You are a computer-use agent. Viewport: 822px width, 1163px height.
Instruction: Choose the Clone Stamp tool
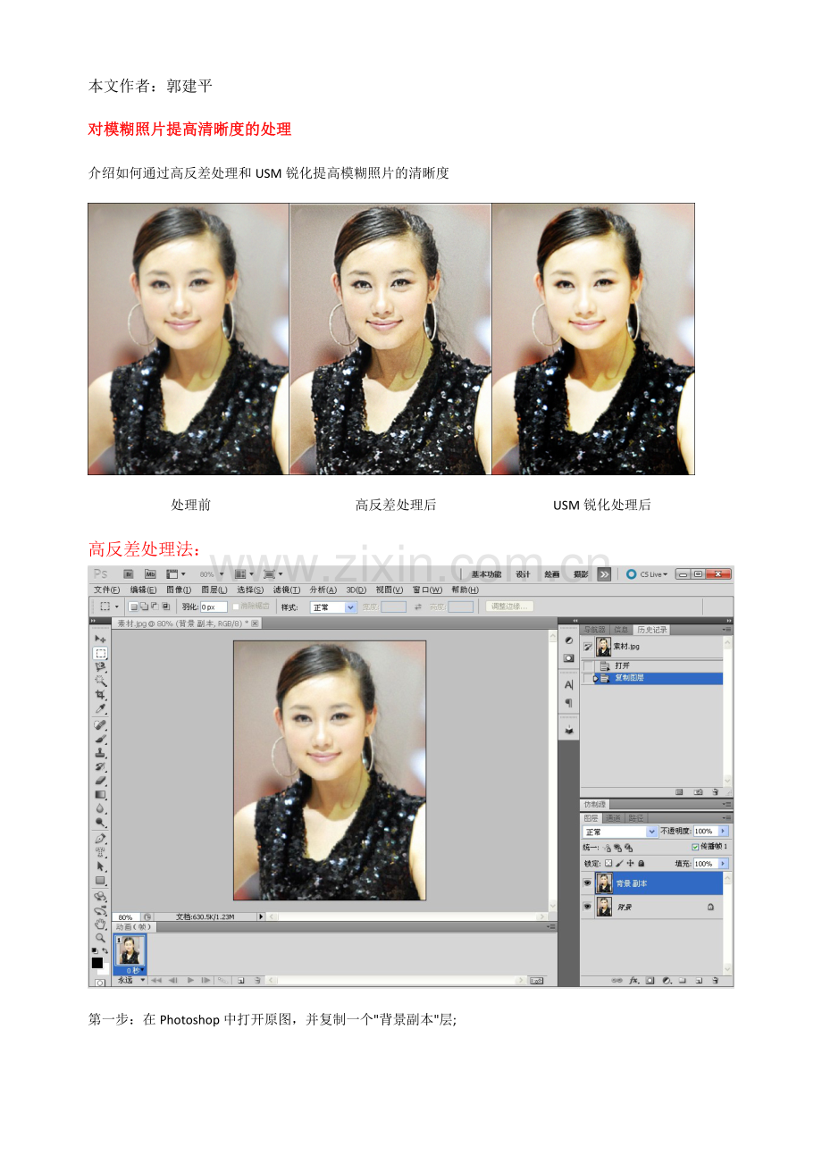[100, 752]
